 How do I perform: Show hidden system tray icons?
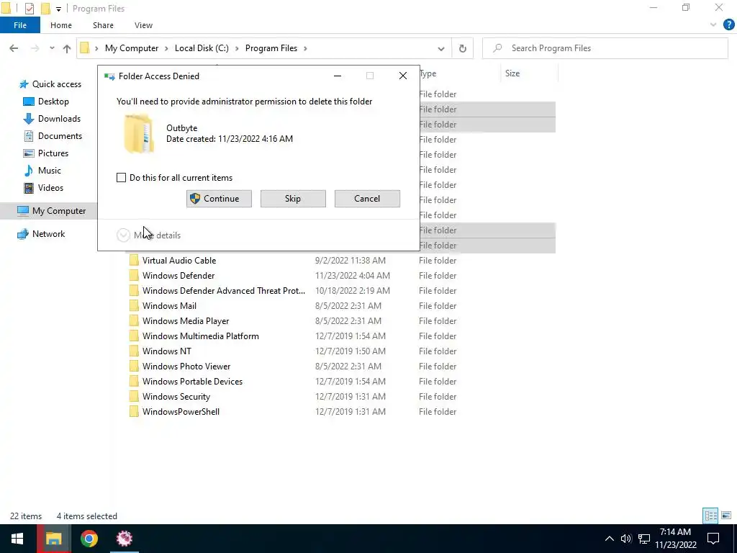pos(609,539)
